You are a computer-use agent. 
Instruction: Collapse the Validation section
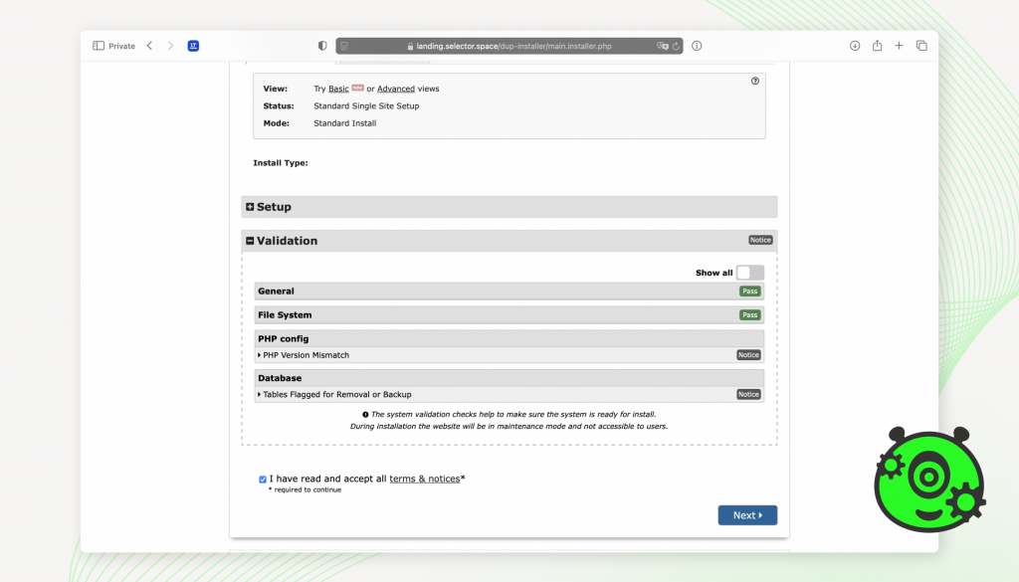pos(251,241)
